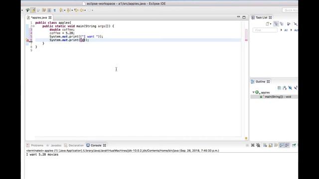This screenshot has width=319, height=179.
Task: Click the New Task icon
Action: (267, 24)
